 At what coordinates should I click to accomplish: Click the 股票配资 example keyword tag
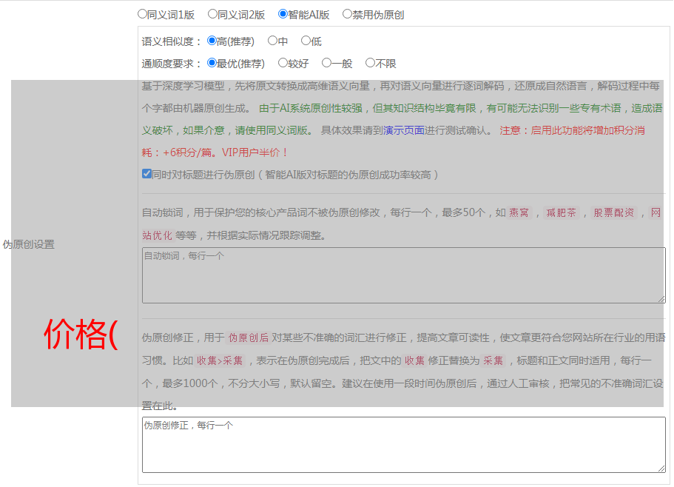613,213
